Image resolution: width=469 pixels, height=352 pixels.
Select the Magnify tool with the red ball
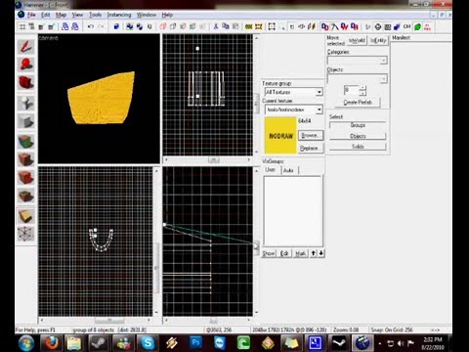coord(26,65)
